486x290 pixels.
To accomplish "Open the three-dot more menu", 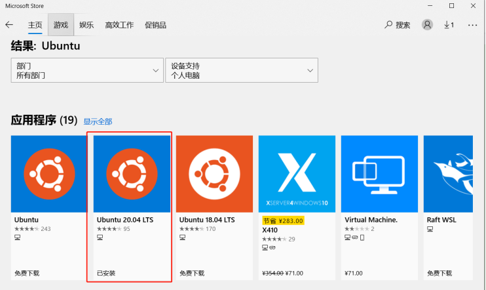I will (472, 25).
